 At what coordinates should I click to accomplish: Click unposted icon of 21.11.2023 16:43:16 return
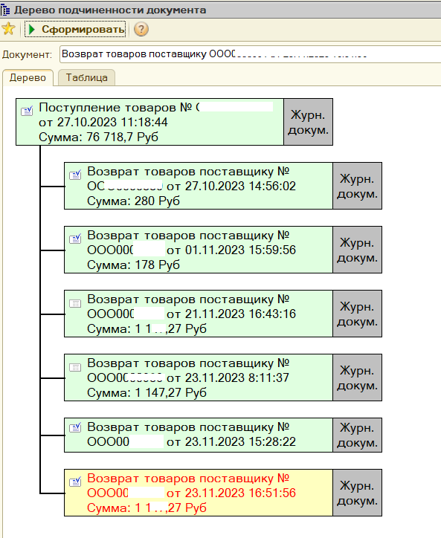75,303
